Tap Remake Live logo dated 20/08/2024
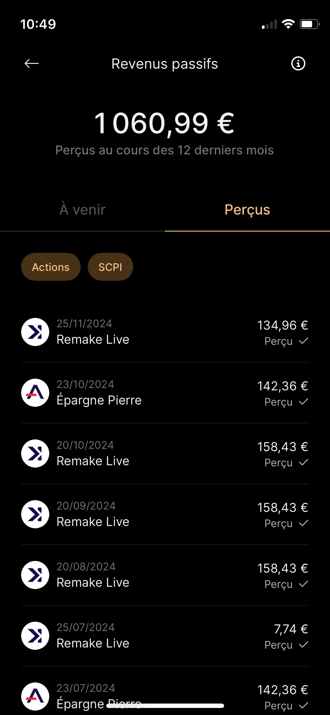This screenshot has width=330, height=715. tap(35, 575)
